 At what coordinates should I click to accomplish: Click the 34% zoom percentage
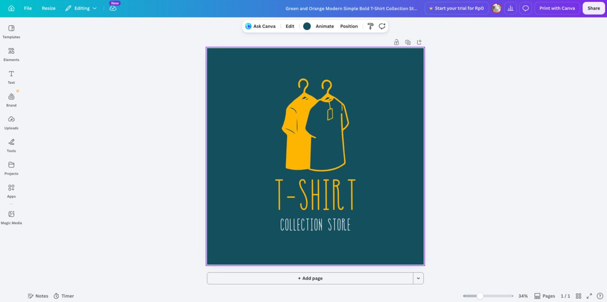point(523,296)
